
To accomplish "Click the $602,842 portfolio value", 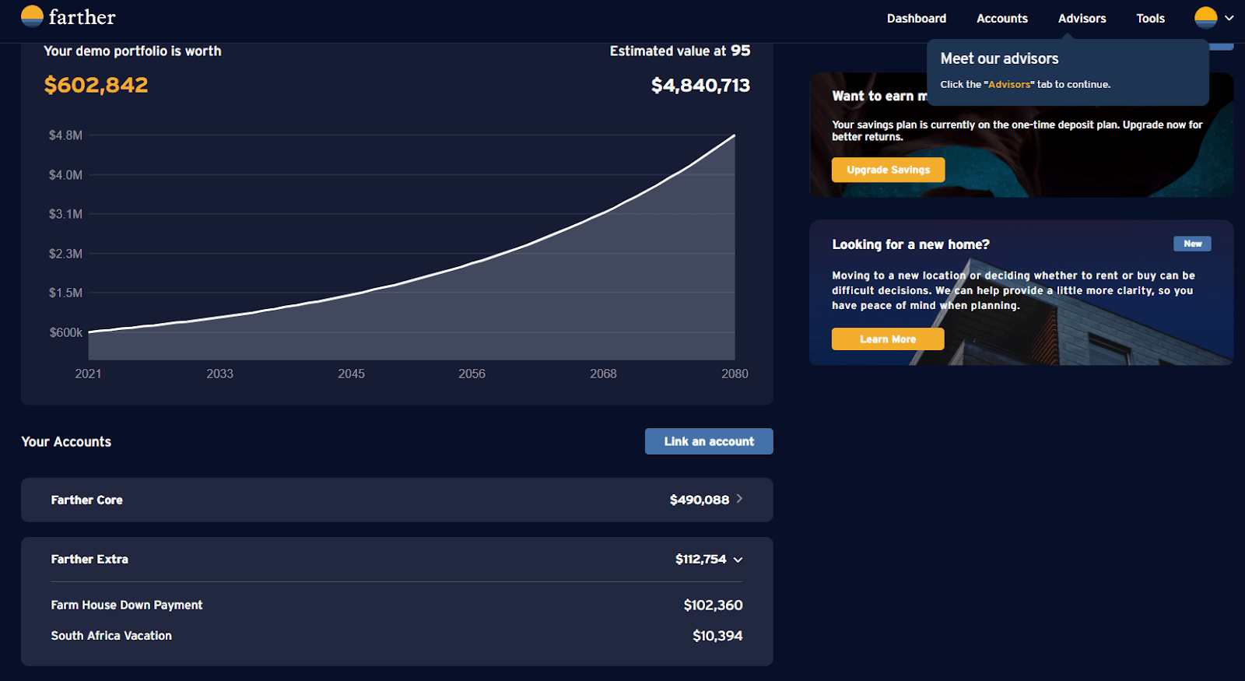I will pyautogui.click(x=96, y=85).
